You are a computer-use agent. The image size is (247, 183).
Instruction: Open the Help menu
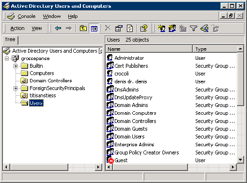coord(73,16)
